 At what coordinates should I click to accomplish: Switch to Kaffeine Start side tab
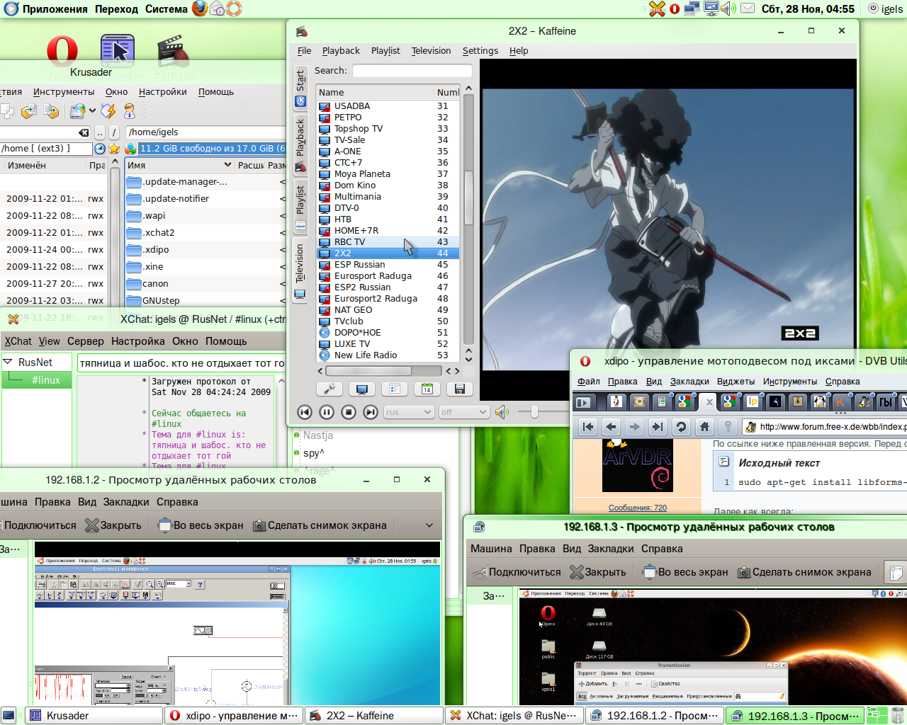pyautogui.click(x=300, y=87)
